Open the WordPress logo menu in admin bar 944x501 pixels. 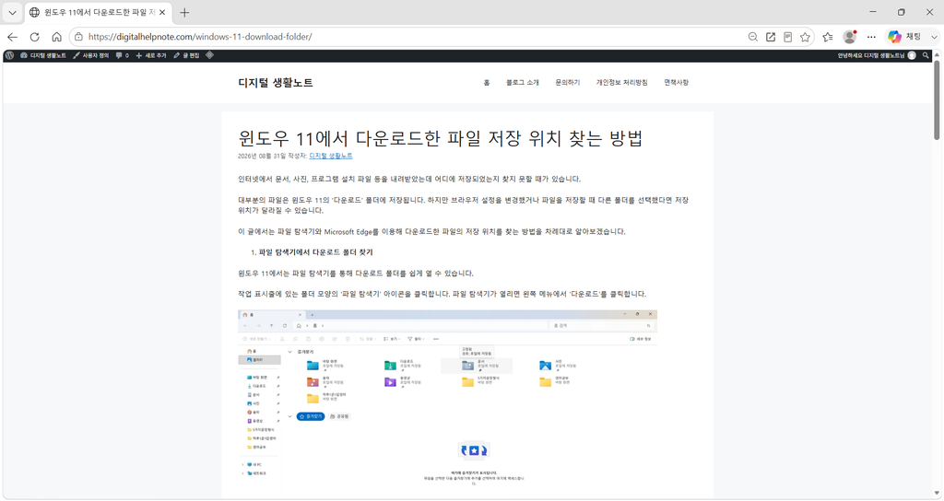click(9, 55)
